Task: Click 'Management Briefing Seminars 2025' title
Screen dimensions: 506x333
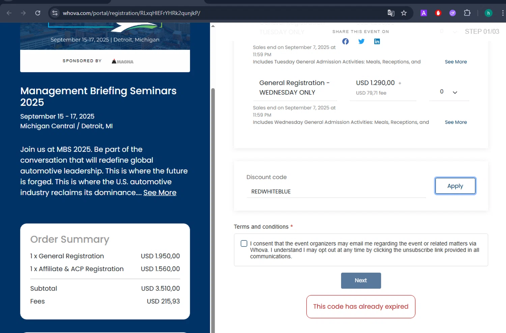Action: click(98, 97)
